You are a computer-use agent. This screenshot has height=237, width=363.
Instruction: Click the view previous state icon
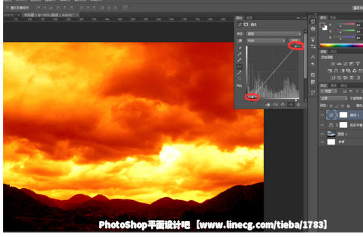tap(275, 105)
